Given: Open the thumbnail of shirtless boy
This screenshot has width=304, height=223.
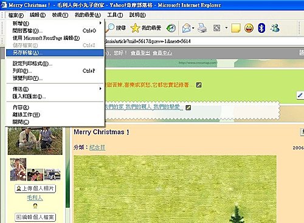Looking at the screenshot, I should tap(18, 170).
